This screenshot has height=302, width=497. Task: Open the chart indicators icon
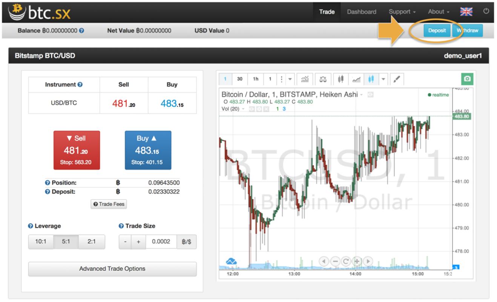pyautogui.click(x=305, y=79)
